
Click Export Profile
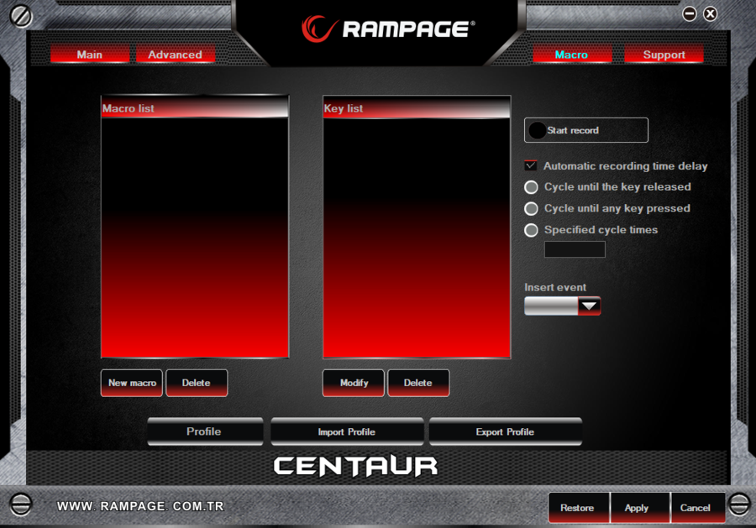506,431
